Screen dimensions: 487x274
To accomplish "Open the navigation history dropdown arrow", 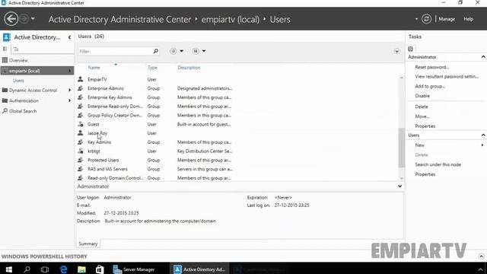I will click(33, 19).
